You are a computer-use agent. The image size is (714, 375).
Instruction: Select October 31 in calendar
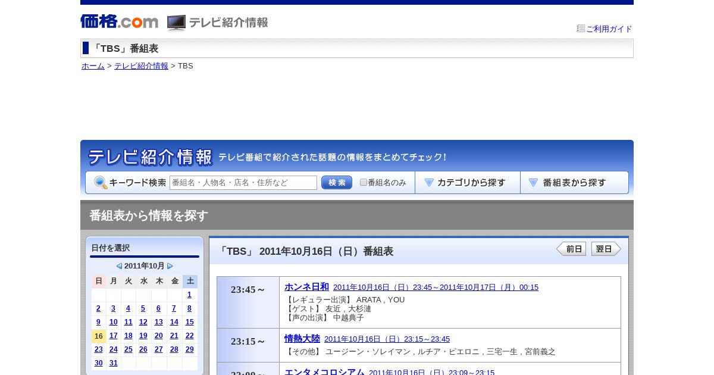113,363
